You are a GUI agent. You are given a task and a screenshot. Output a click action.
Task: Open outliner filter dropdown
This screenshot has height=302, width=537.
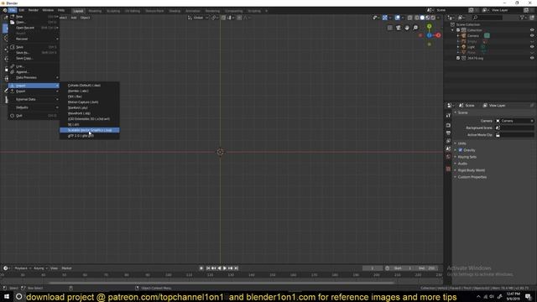tap(524, 18)
